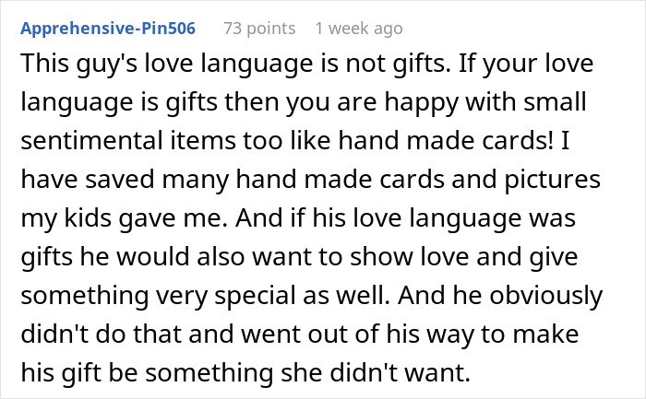Open the '1 week ago' timestamp permalink
The image size is (646, 399).
[358, 28]
